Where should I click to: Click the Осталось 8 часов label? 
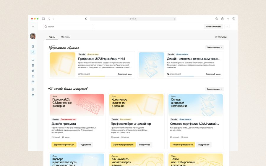[x=213, y=74]
